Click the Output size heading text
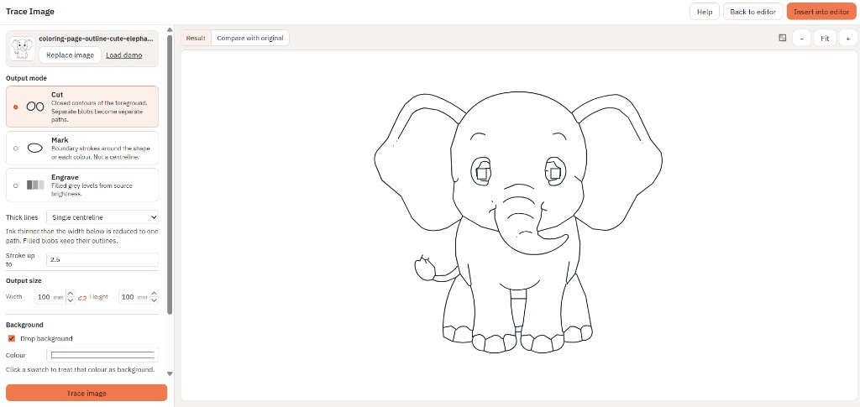The width and height of the screenshot is (860, 407). click(24, 280)
